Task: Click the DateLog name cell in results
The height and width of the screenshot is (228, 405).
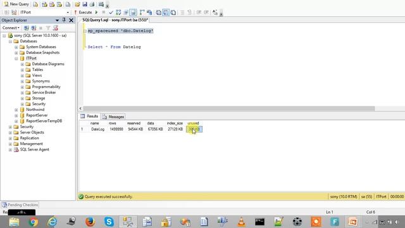Action: coord(97,129)
